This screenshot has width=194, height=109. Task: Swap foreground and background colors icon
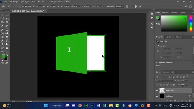(x=7, y=55)
